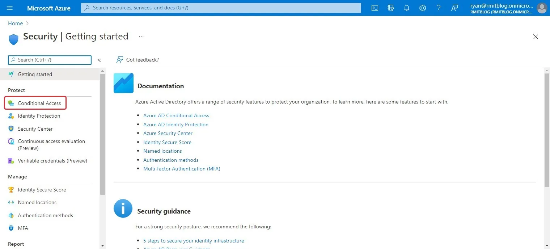
Task: Focus the global search resources box
Action: click(221, 8)
